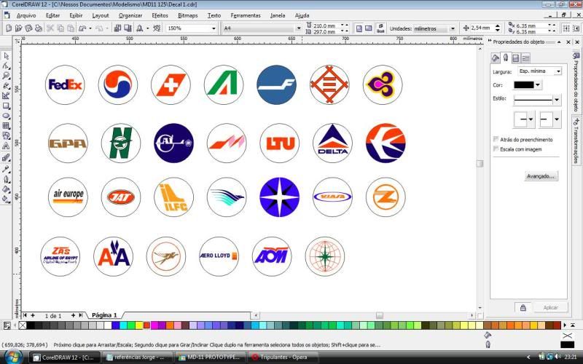
Task: Open the Ferramentas menu
Action: click(x=246, y=15)
